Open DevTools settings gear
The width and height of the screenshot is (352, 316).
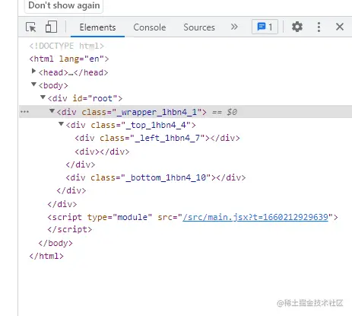(297, 27)
